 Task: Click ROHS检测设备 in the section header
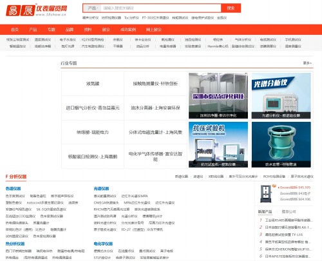[274, 177]
